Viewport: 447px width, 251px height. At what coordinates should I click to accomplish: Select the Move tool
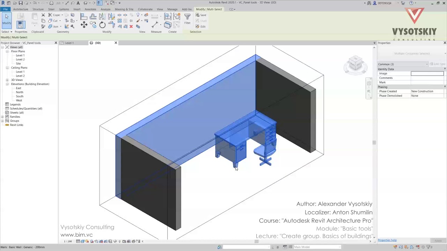(x=84, y=24)
